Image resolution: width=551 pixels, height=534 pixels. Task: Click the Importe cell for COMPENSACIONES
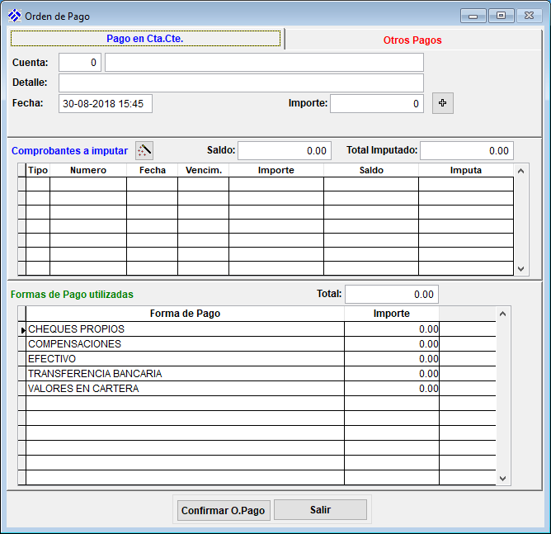pyautogui.click(x=392, y=344)
